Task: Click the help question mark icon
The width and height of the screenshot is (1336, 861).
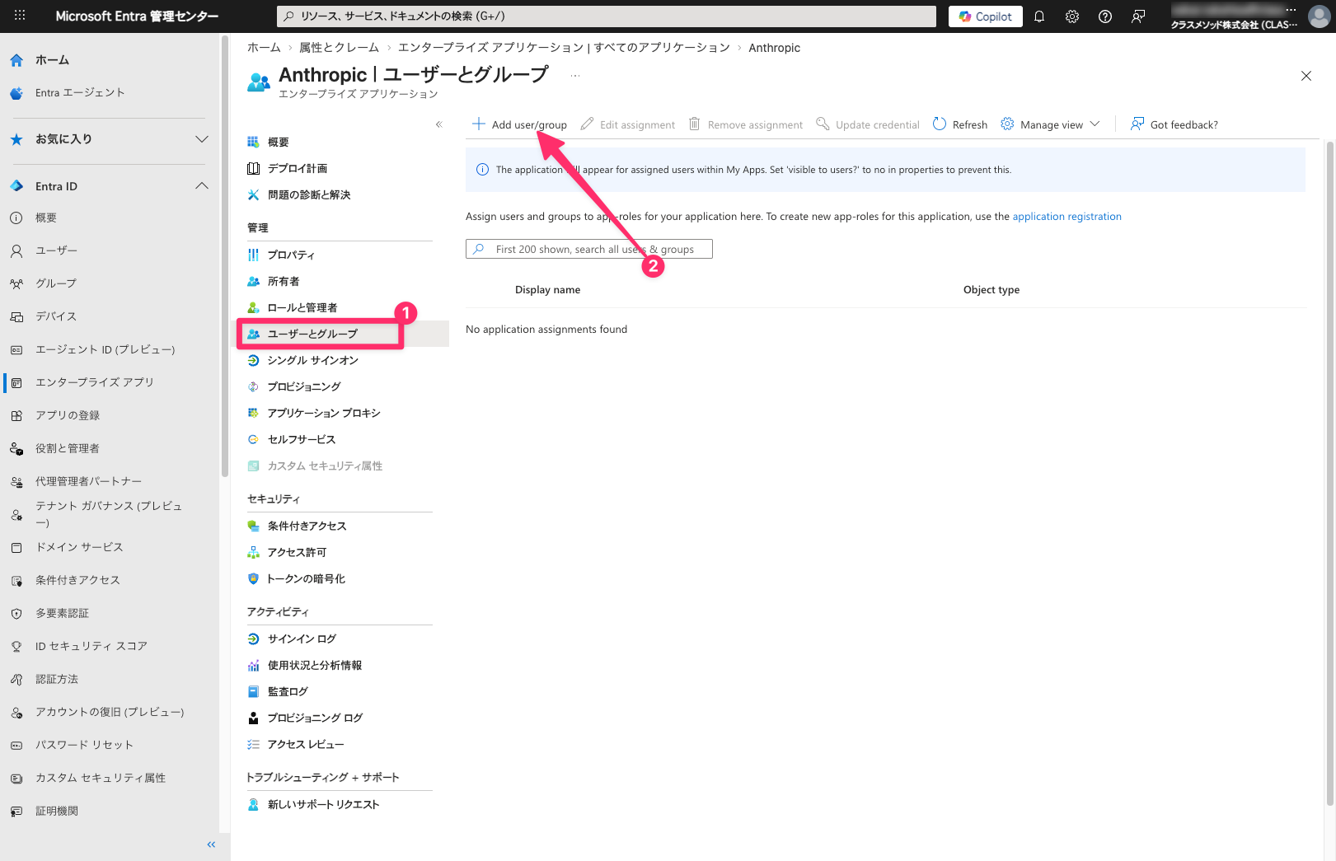Action: tap(1104, 16)
